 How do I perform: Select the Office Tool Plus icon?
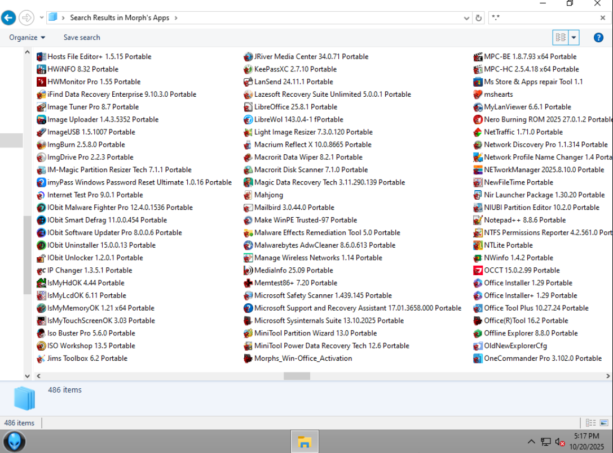click(x=478, y=308)
